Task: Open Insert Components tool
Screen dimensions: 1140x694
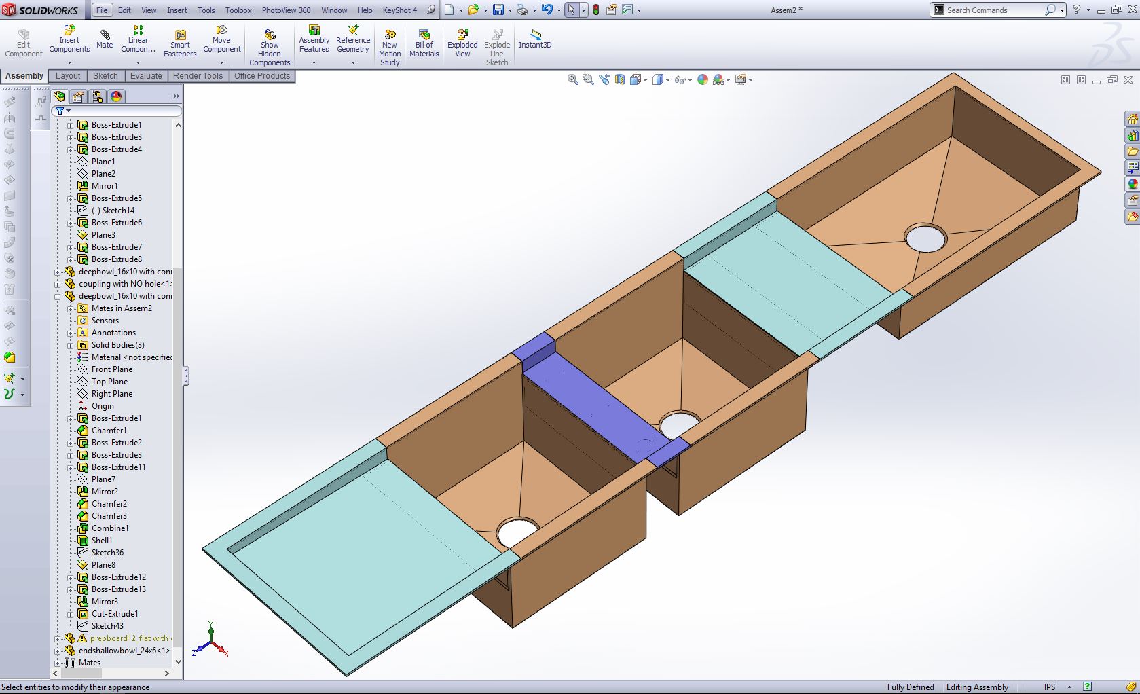Action: 69,39
